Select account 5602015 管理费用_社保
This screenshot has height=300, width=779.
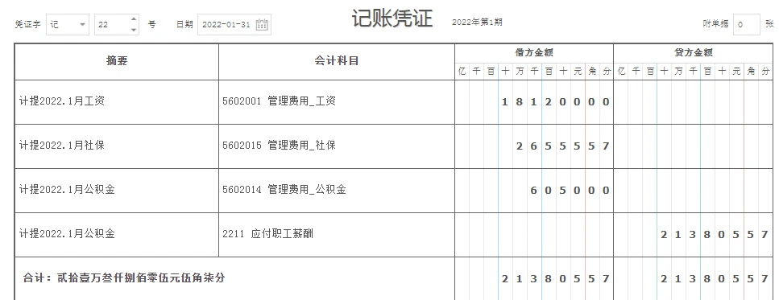coord(337,146)
